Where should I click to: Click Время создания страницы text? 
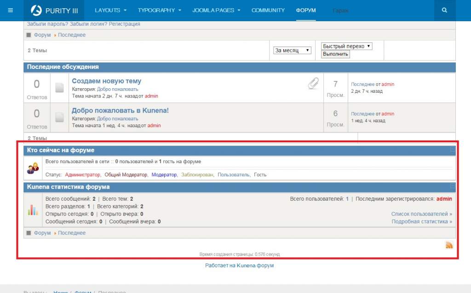tap(239, 254)
